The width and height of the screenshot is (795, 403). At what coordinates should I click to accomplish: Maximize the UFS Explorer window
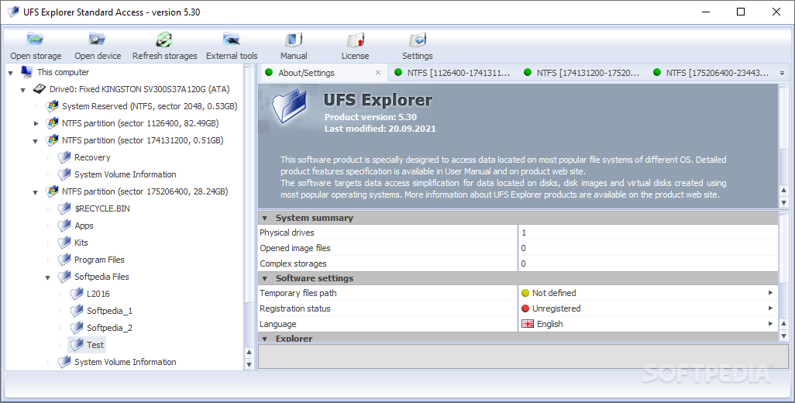pyautogui.click(x=741, y=12)
